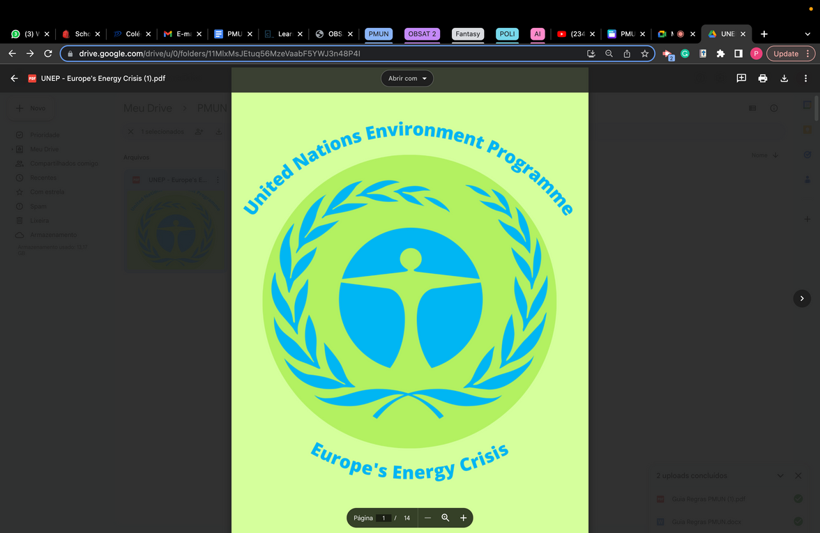This screenshot has height=533, width=820.
Task: Bookmark this page with the star icon
Action: pos(645,53)
